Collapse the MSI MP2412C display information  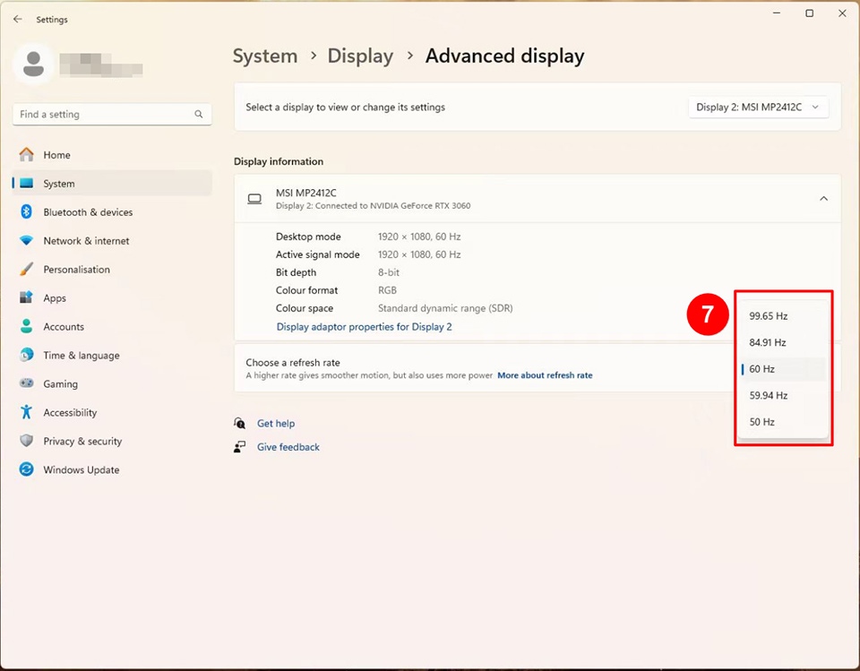(823, 199)
